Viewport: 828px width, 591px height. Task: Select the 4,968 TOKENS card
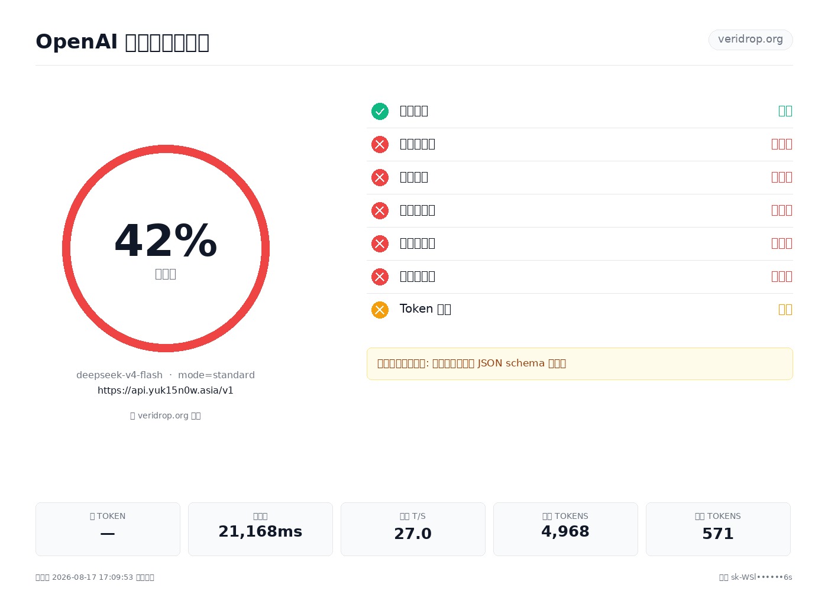pyautogui.click(x=565, y=529)
